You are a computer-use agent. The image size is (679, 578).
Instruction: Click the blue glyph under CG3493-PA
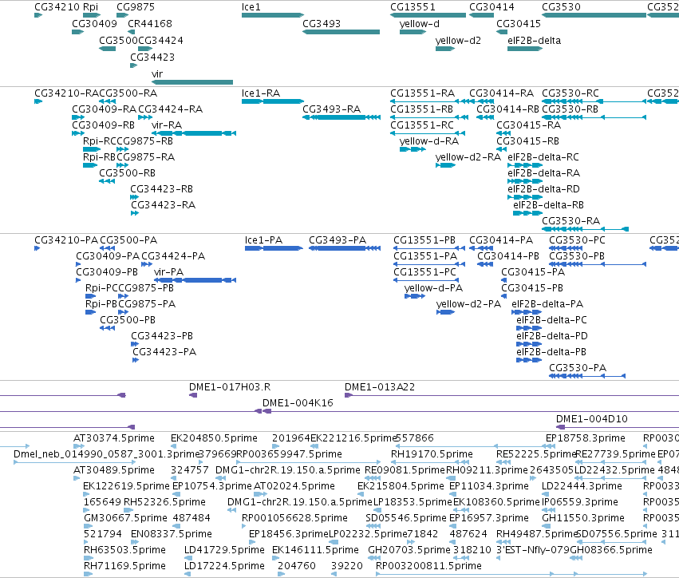[x=345, y=249]
